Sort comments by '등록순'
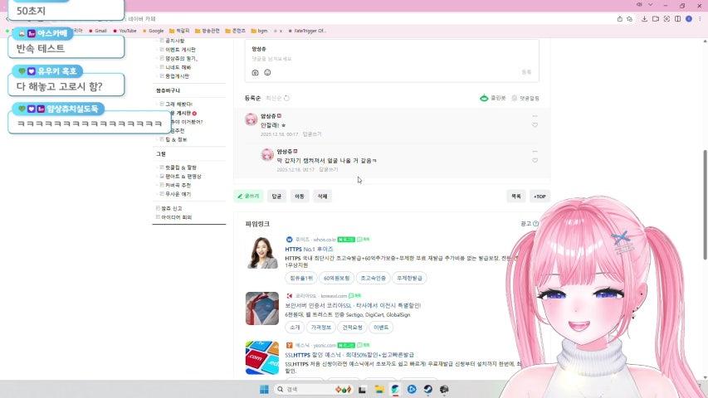The width and height of the screenshot is (708, 398). point(252,98)
